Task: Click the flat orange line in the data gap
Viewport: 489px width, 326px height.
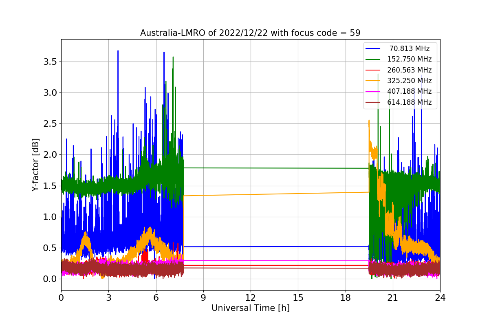Action: tap(276, 194)
